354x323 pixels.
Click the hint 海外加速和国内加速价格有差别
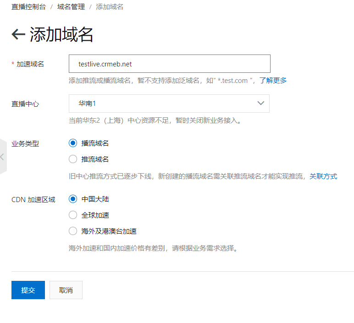(153, 248)
